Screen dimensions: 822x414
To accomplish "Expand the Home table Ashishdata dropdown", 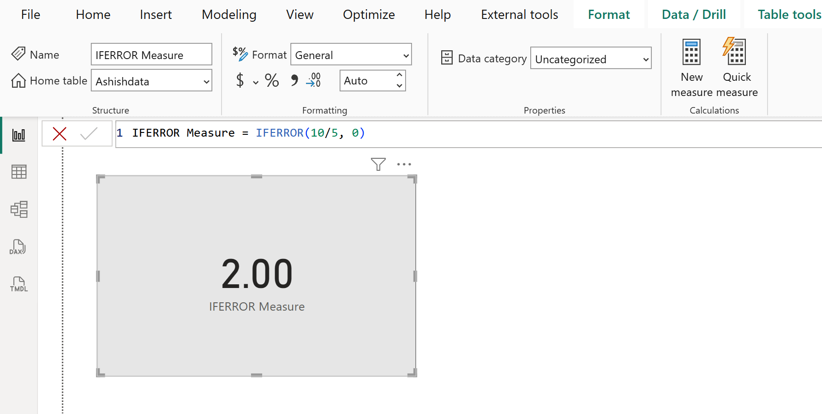I will (206, 82).
